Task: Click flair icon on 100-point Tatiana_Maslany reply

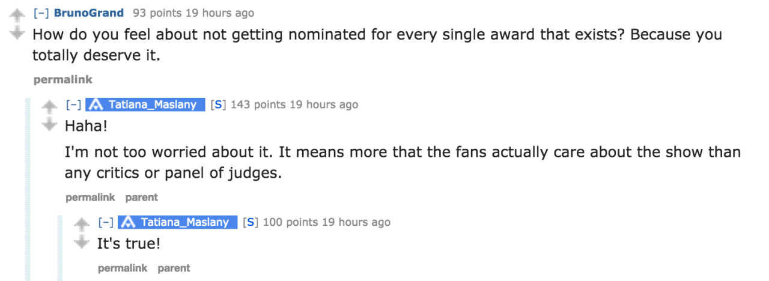Action: [128, 223]
